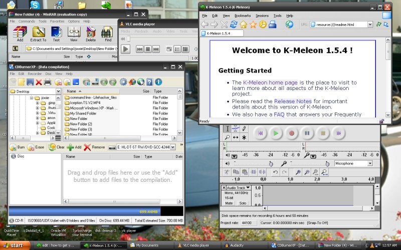The width and height of the screenshot is (401, 250).
Task: Open burner drive selection dropdown
Action: coord(173,147)
